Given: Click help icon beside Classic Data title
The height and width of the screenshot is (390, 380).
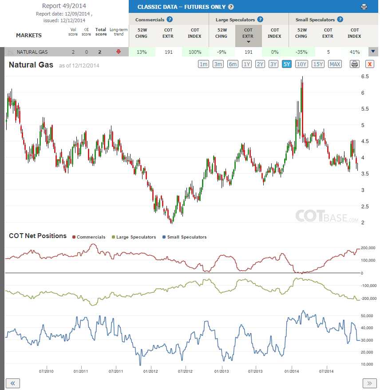Looking at the screenshot, I should pyautogui.click(x=231, y=7).
